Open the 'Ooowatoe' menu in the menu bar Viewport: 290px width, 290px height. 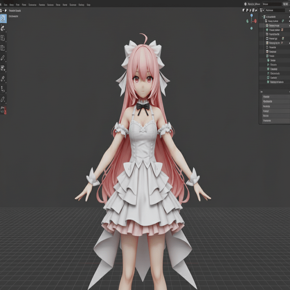pos(32,5)
